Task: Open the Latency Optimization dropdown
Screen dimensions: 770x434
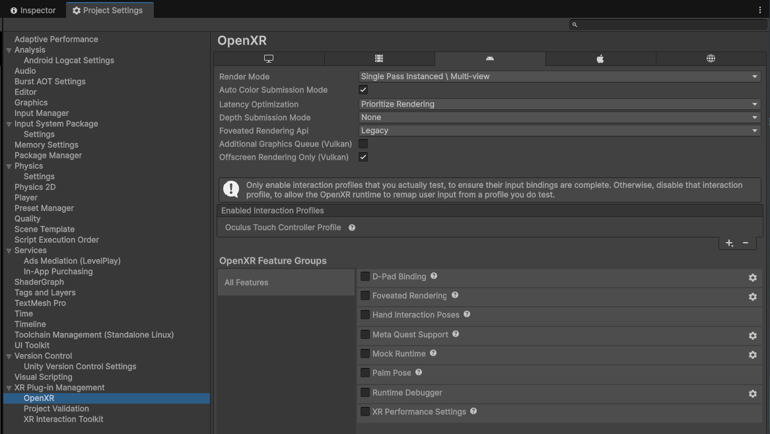Action: [560, 104]
